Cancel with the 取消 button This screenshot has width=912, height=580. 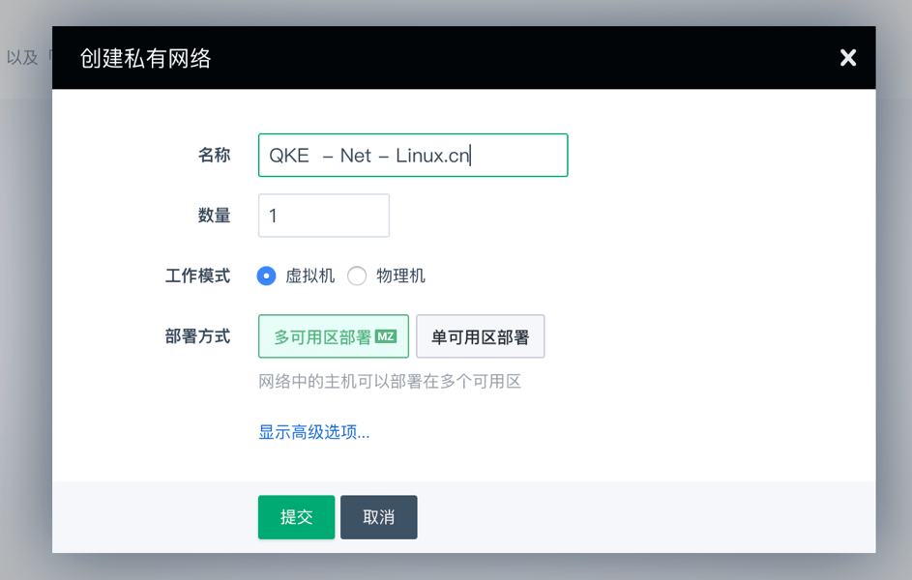point(379,516)
